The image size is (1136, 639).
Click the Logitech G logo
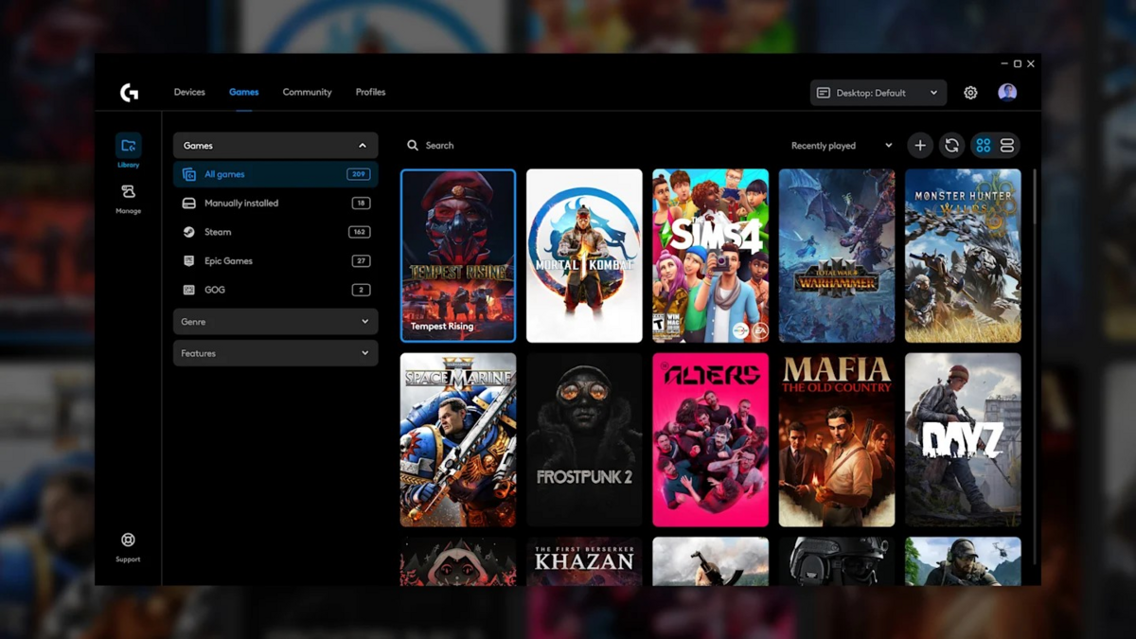point(130,91)
